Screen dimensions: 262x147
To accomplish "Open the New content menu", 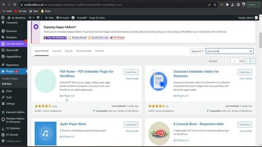I will click(x=49, y=18).
